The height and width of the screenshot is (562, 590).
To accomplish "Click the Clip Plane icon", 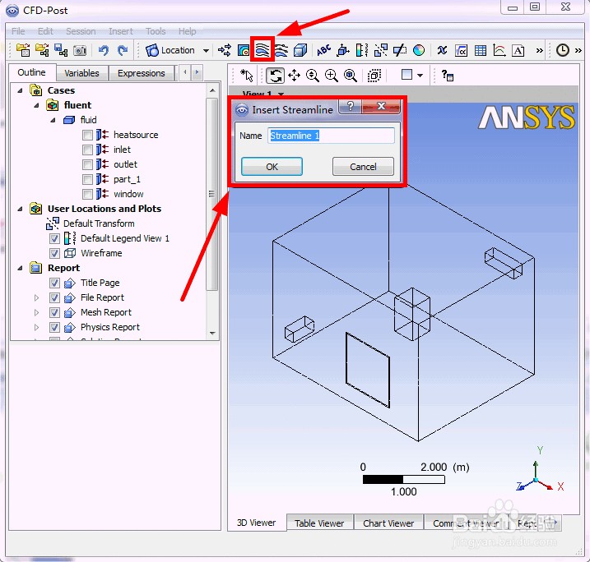I will pyautogui.click(x=400, y=50).
